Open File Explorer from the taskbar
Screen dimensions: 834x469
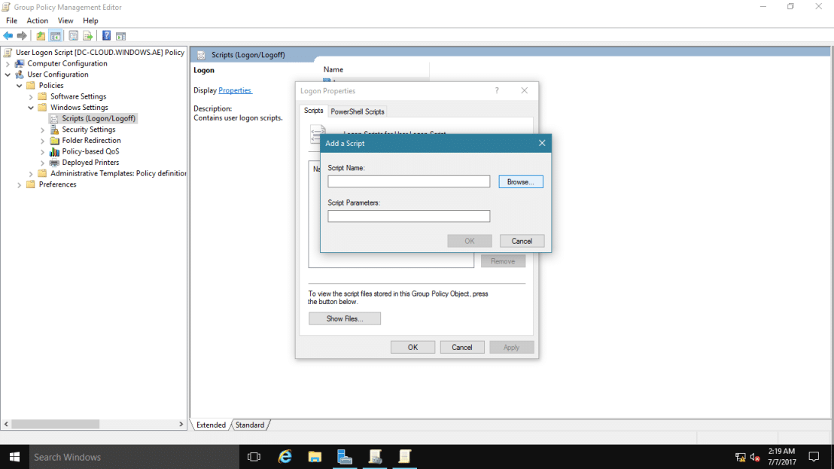(x=315, y=457)
